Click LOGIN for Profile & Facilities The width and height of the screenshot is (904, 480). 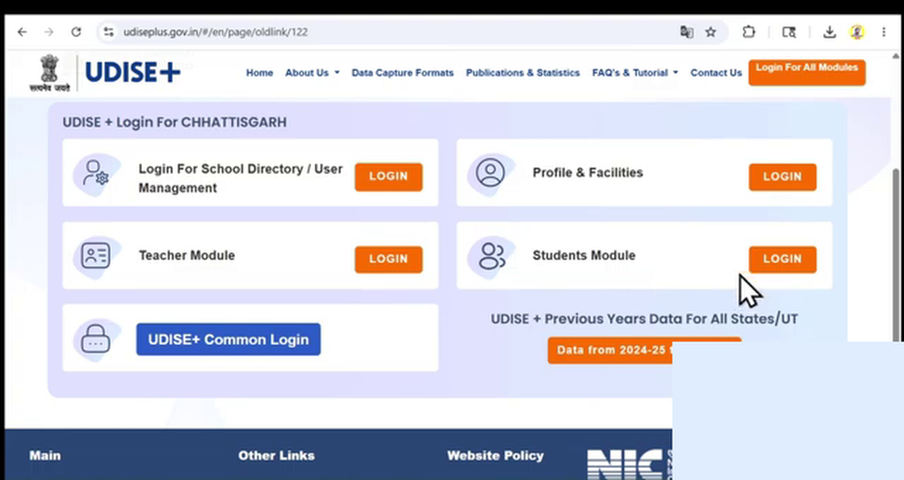[x=783, y=177]
